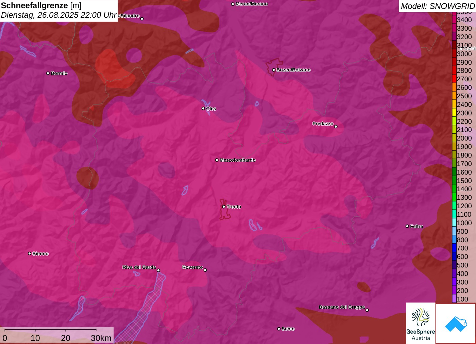The width and height of the screenshot is (476, 344).
Task: Click the Bolzano city boundary outline
Action: (274, 67)
